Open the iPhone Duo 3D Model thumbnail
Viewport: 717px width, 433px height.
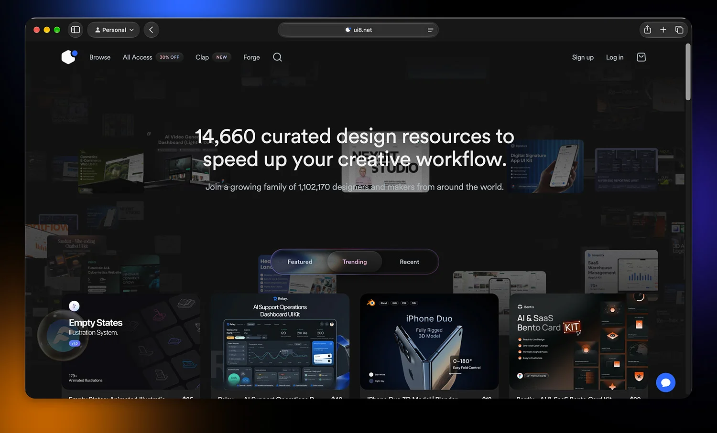click(429, 342)
